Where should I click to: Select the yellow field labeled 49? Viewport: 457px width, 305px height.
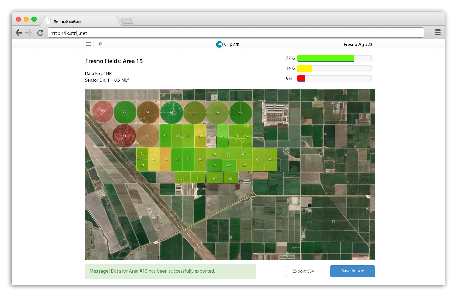(x=154, y=159)
